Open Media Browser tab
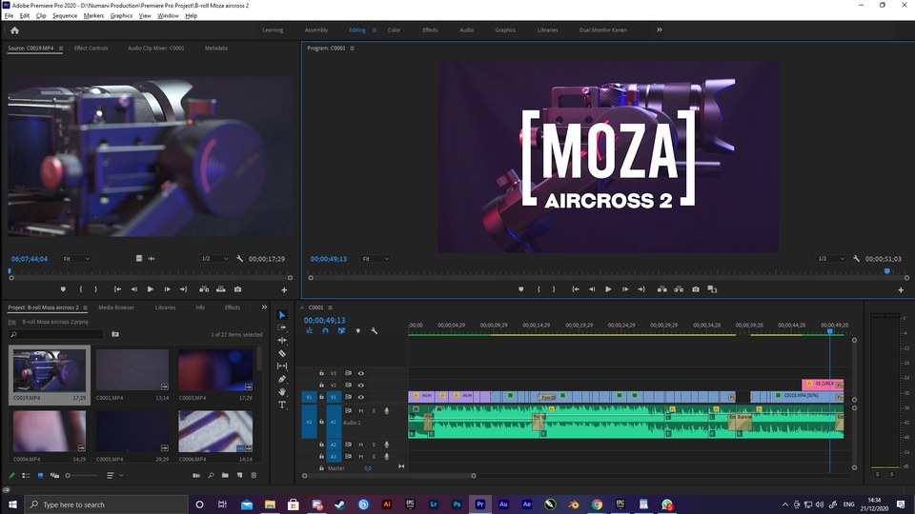The width and height of the screenshot is (915, 514). click(116, 307)
